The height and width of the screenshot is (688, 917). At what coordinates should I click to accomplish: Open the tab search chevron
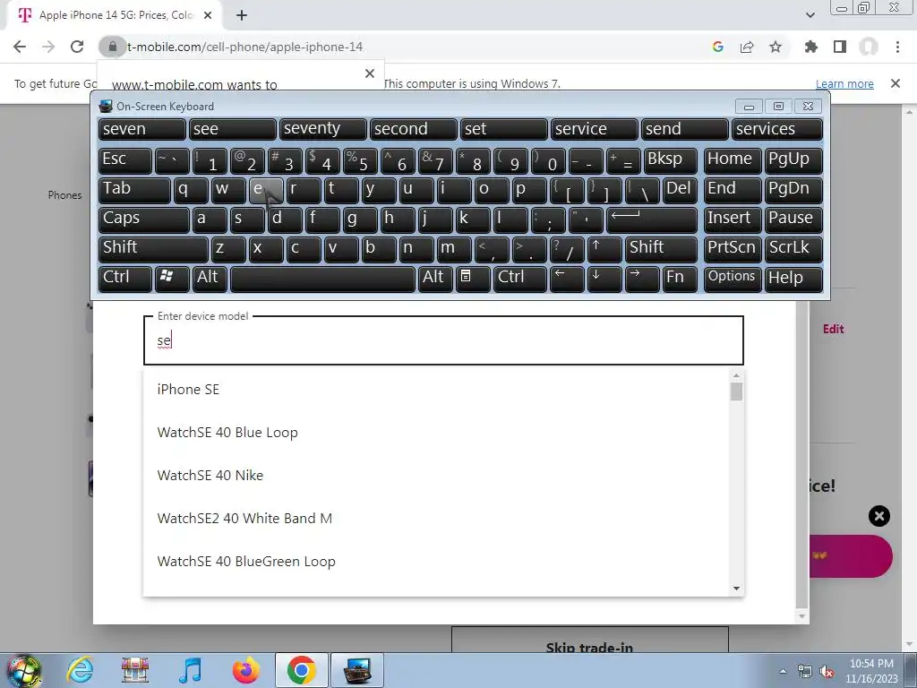click(810, 15)
